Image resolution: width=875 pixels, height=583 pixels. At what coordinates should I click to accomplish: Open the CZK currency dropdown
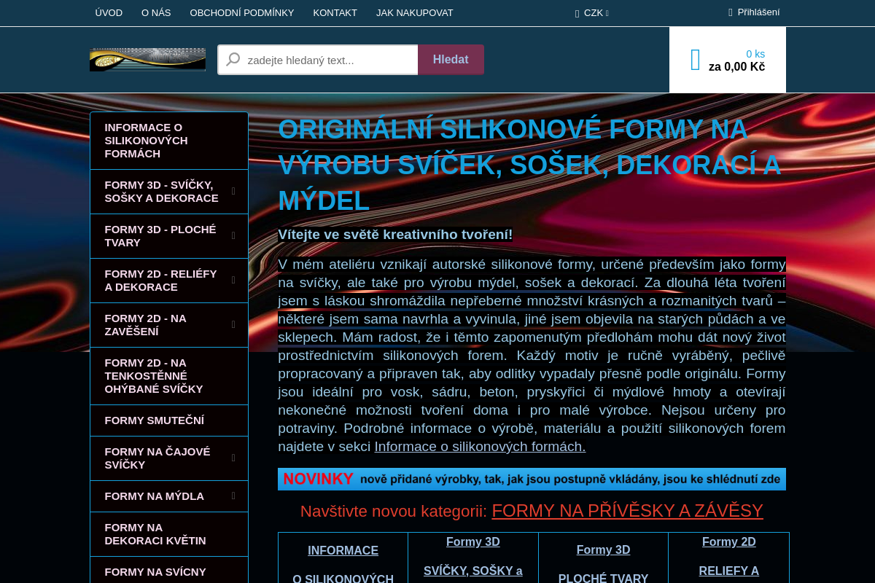coord(592,13)
